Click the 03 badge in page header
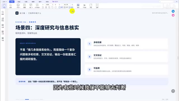Viewport: 179px width, 101px height. pos(17,13)
